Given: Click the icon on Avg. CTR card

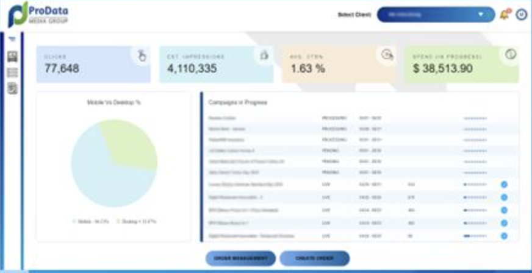Looking at the screenshot, I should tap(387, 55).
